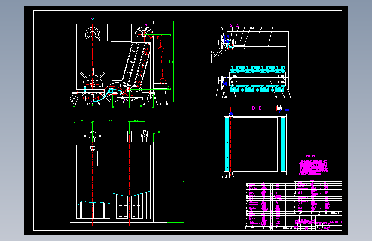
Task: Click the cyan wavy line in right compartment
Action: coord(131,193)
